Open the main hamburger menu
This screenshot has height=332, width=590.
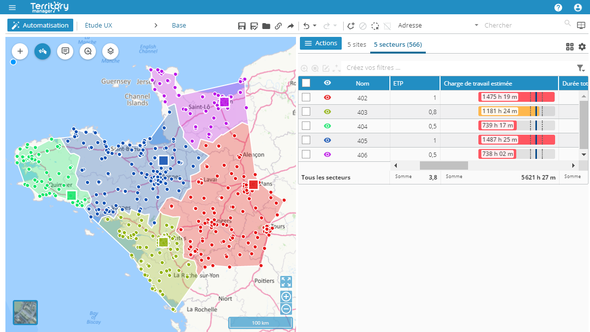[x=12, y=7]
